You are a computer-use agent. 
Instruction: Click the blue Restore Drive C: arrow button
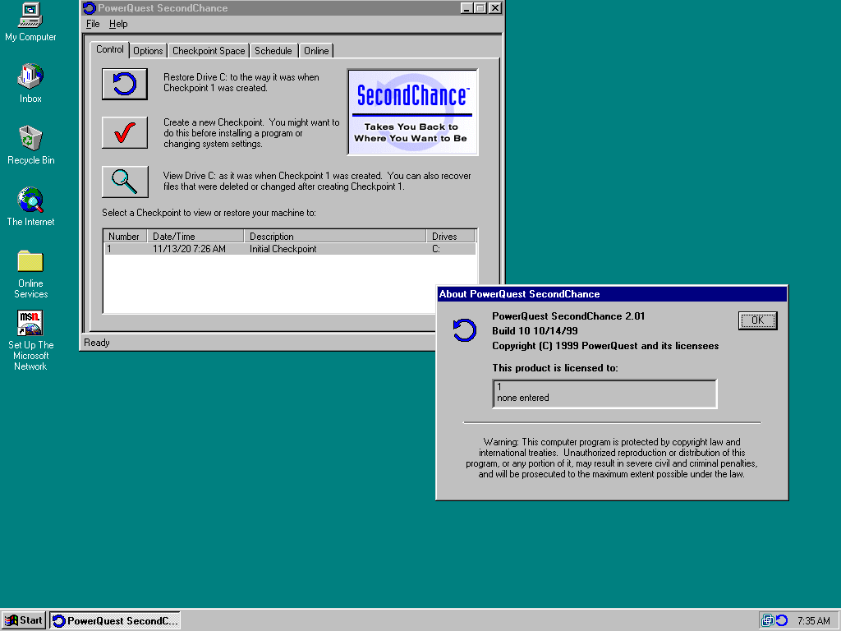click(125, 84)
